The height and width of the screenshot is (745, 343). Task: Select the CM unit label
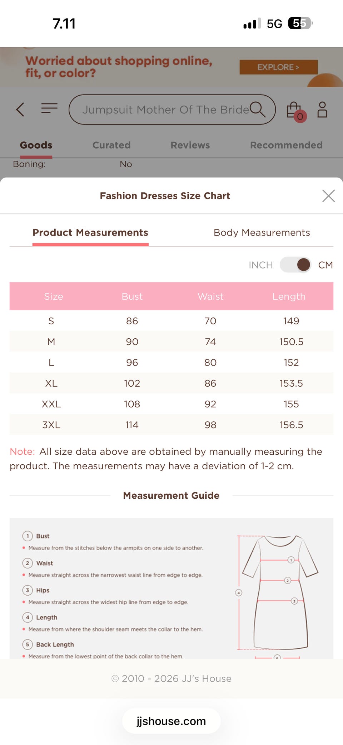pyautogui.click(x=325, y=265)
